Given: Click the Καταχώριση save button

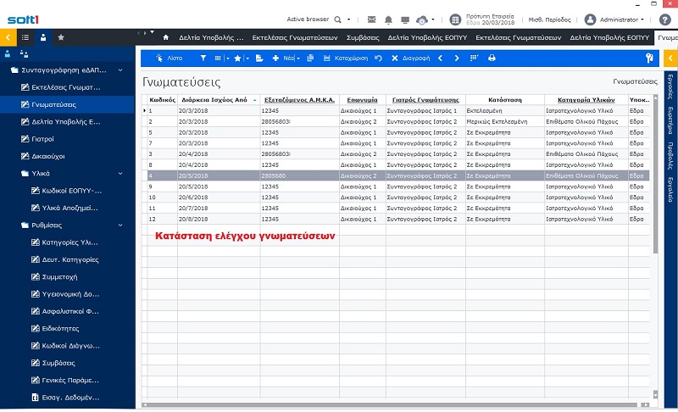Looking at the screenshot, I should pos(346,58).
